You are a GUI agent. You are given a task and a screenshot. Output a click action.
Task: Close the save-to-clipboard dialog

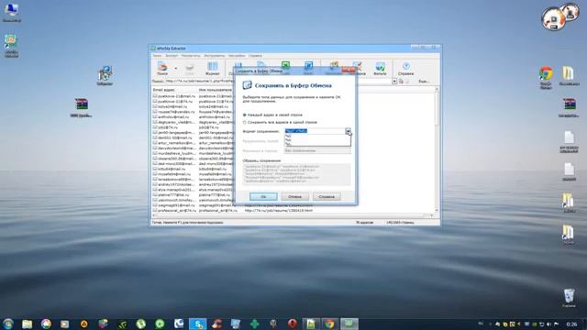click(349, 70)
